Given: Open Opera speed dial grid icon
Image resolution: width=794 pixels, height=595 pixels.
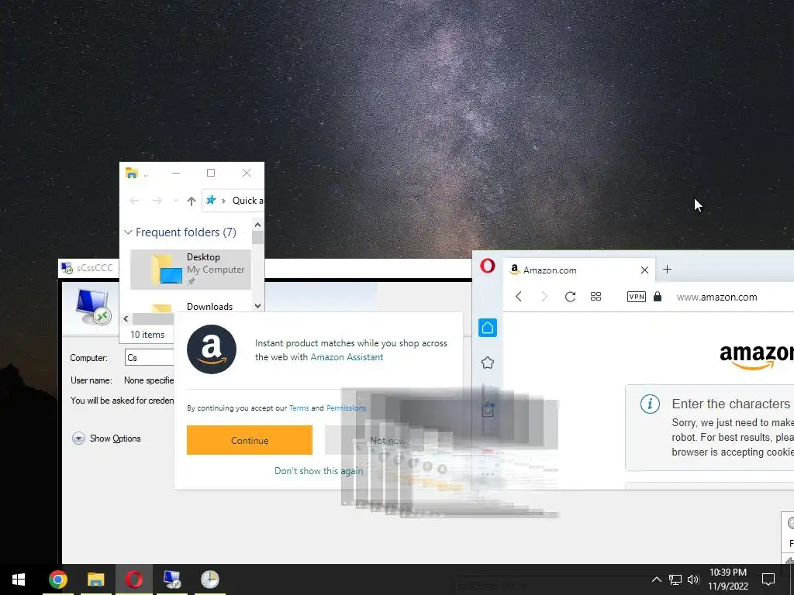Looking at the screenshot, I should point(596,297).
